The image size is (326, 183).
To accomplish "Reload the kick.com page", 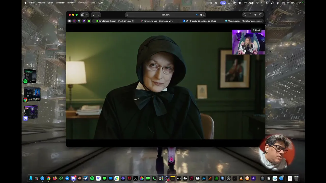I will click(x=204, y=15).
